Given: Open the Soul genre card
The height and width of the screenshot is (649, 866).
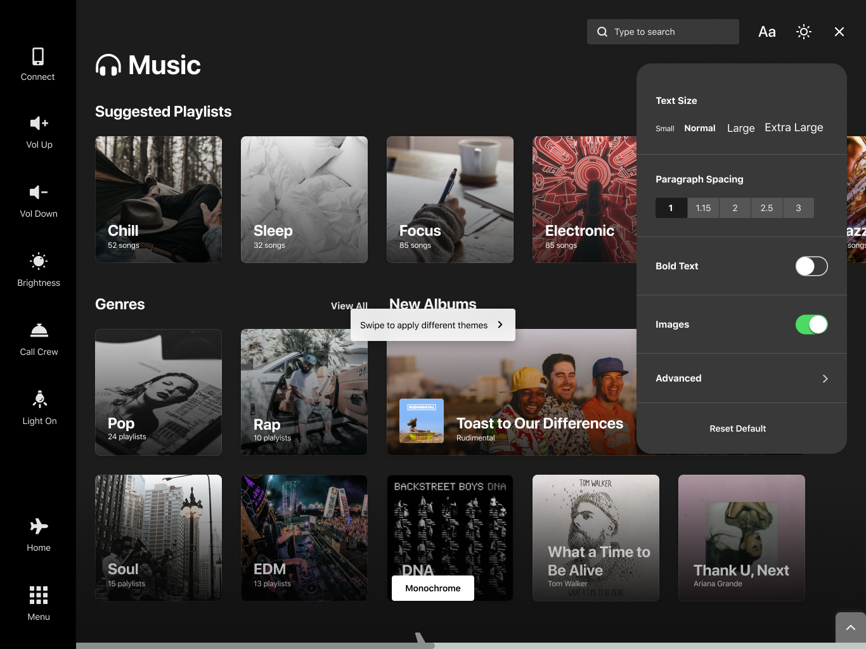Looking at the screenshot, I should (x=158, y=538).
